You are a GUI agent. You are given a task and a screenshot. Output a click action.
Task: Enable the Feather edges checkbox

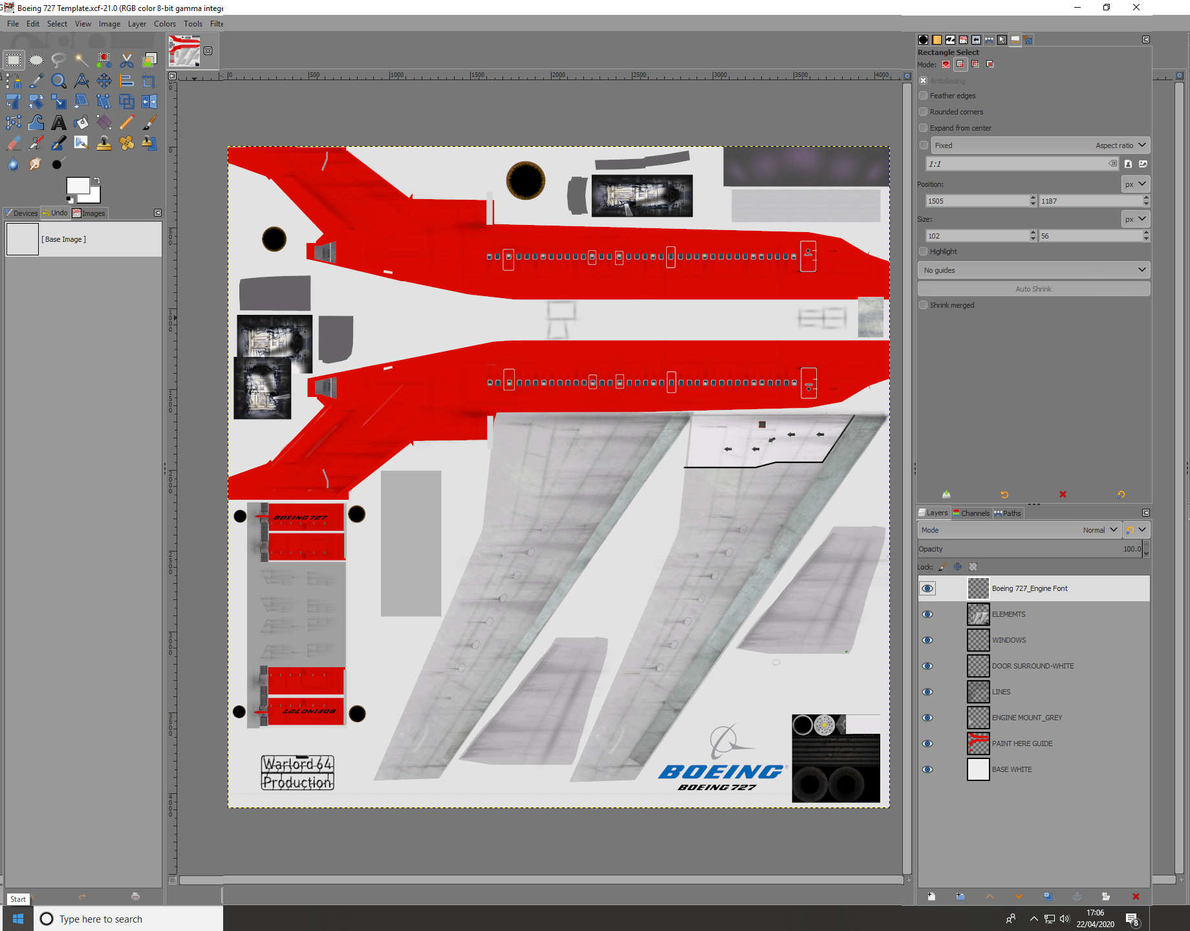pos(923,95)
